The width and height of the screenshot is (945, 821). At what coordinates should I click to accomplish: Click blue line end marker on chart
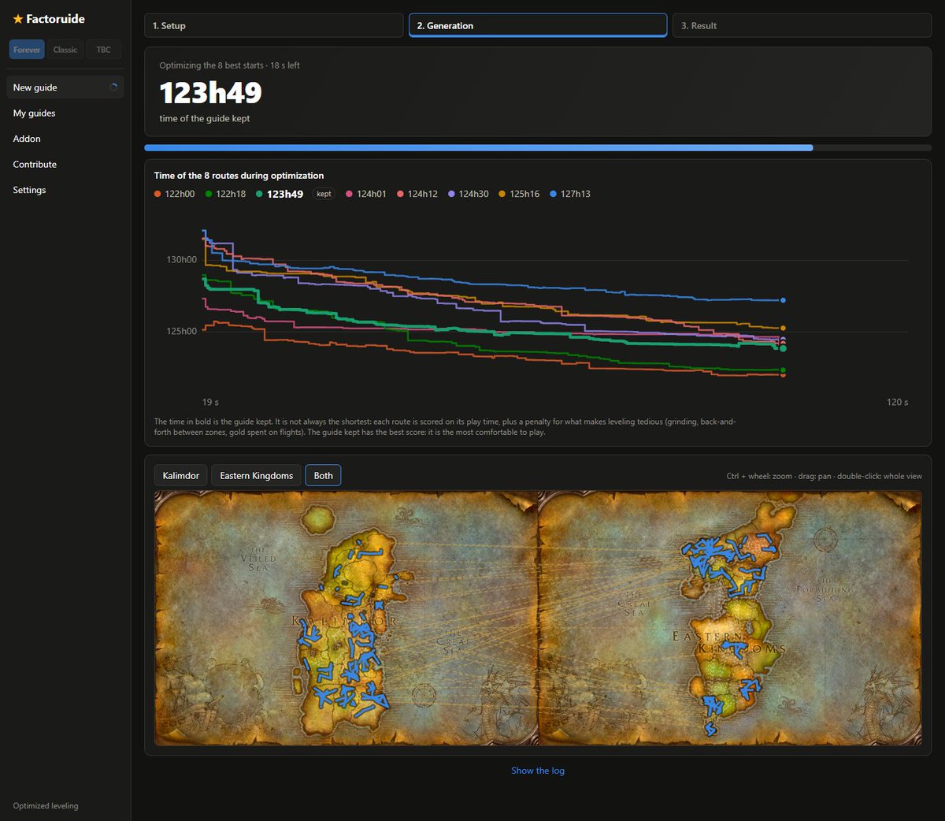click(783, 300)
